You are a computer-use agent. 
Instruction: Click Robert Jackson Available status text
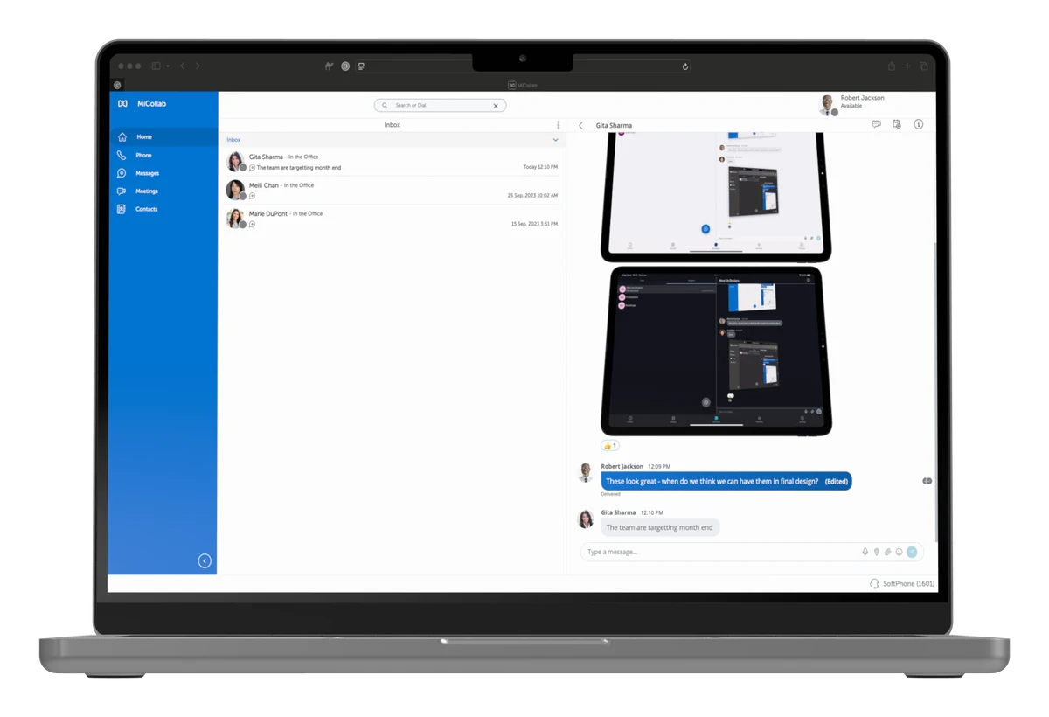tap(851, 106)
